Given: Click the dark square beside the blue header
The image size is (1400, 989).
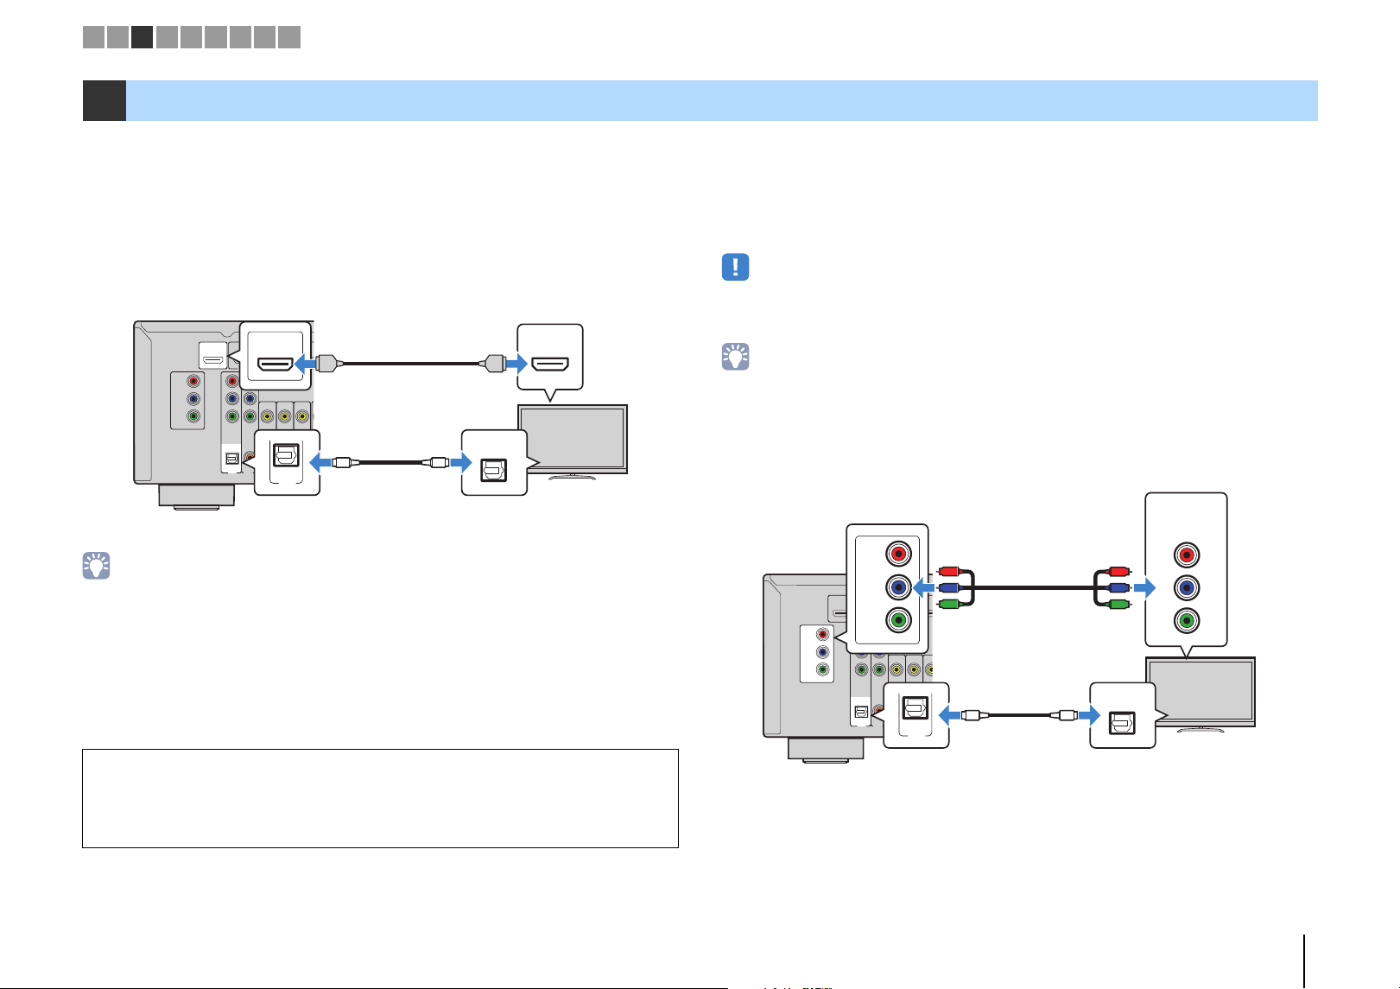Looking at the screenshot, I should click(x=104, y=100).
